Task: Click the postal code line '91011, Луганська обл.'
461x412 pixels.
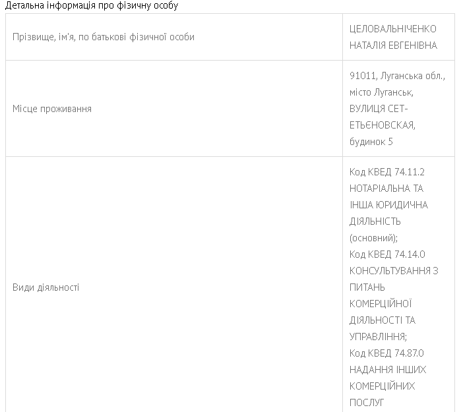Action: tap(397, 76)
